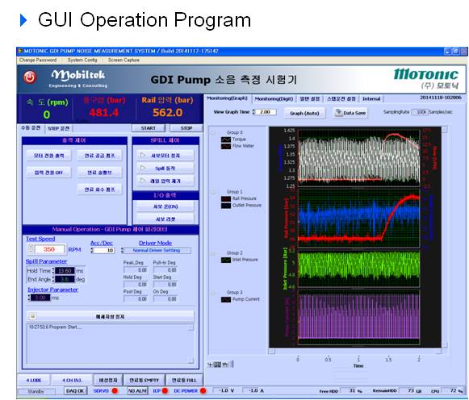Click the View Graph Time stepper arrows
This screenshot has width=469, height=400.
pos(253,112)
